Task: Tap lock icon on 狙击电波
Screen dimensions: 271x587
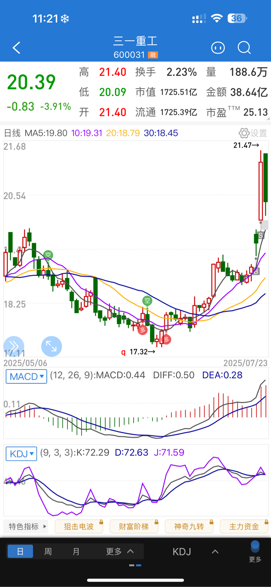Action: 101,522
